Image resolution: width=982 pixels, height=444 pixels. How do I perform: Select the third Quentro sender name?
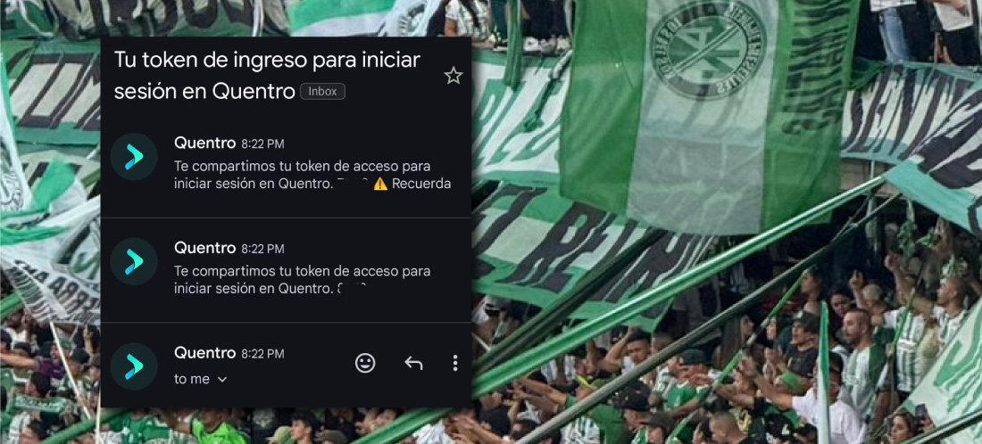(x=204, y=353)
